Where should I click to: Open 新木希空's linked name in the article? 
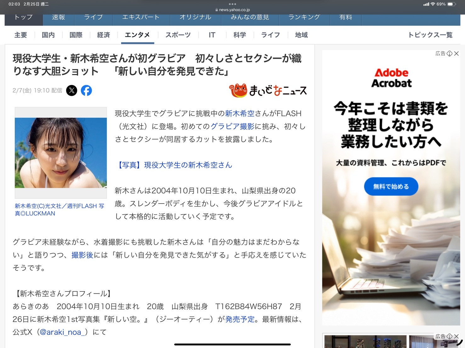click(x=240, y=113)
